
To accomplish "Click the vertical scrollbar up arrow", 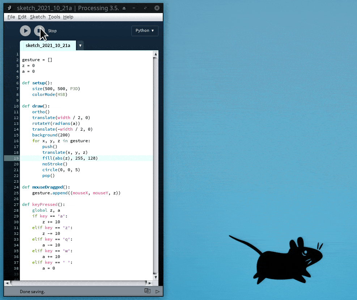I will click(x=156, y=55).
